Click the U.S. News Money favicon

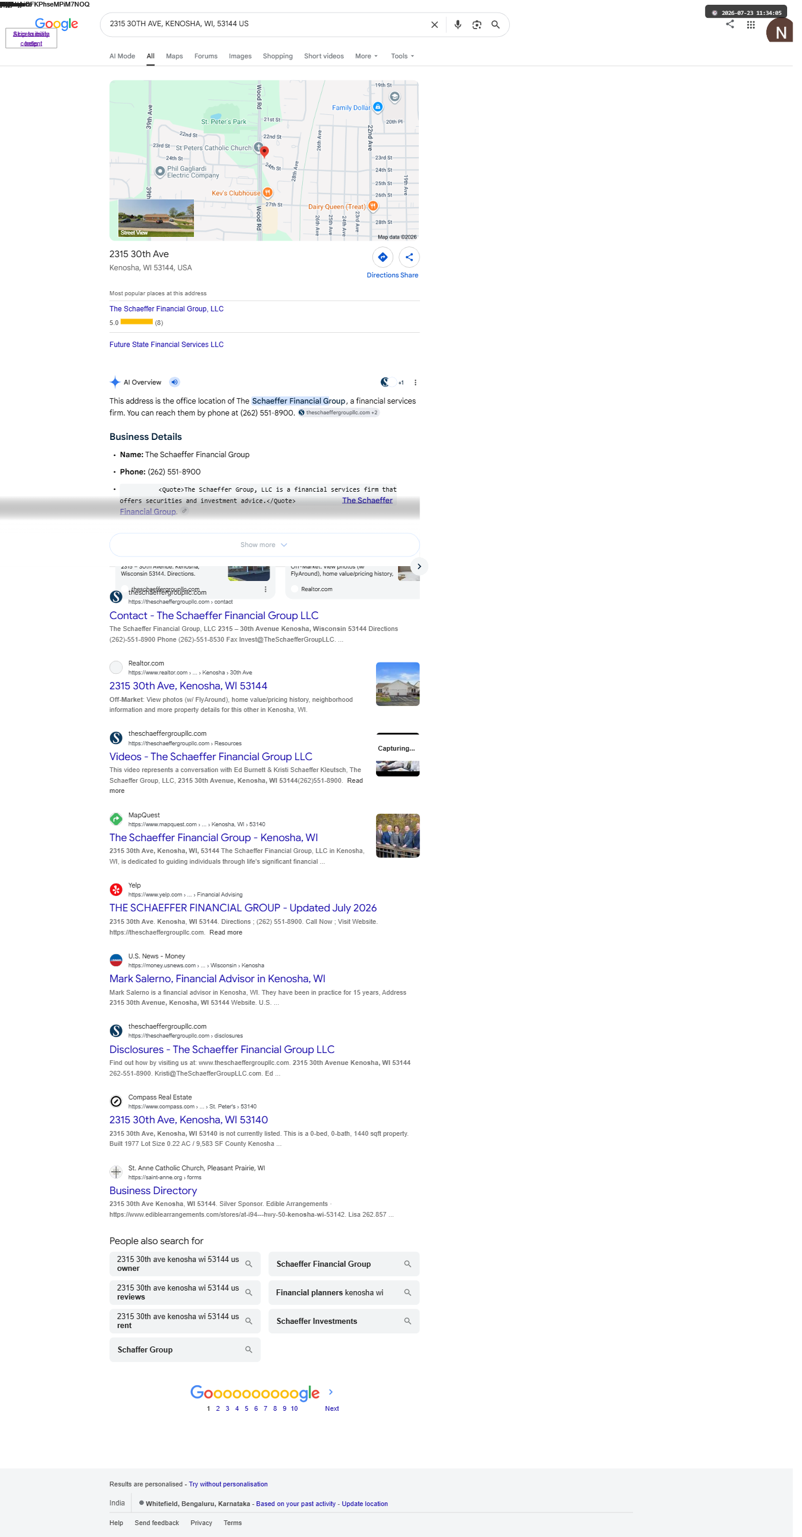(x=116, y=960)
